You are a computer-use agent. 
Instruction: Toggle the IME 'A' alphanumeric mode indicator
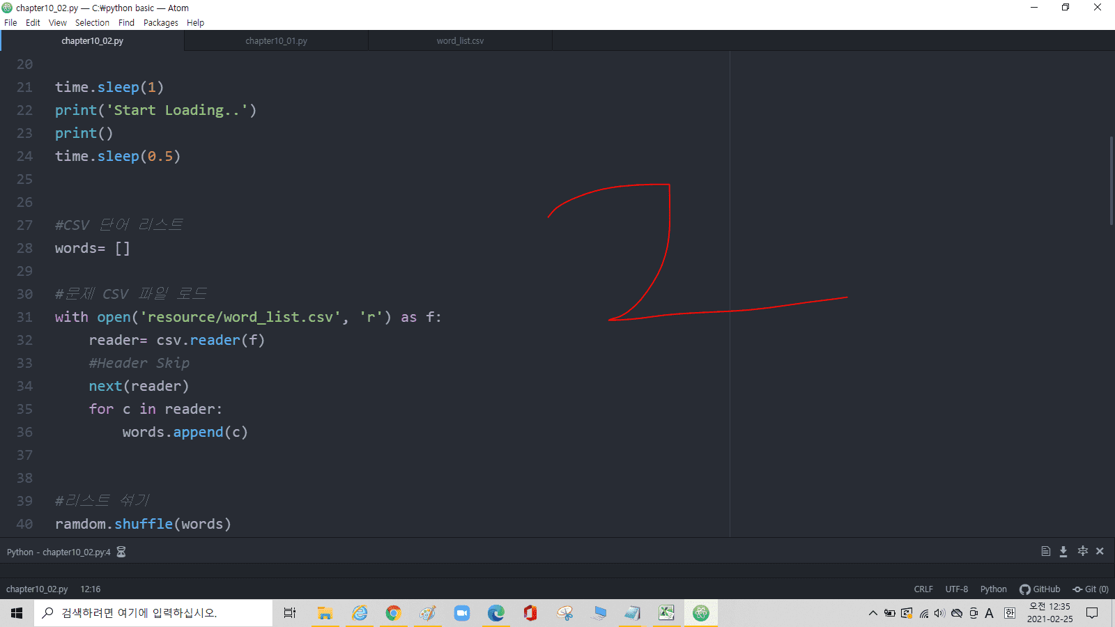(x=990, y=613)
